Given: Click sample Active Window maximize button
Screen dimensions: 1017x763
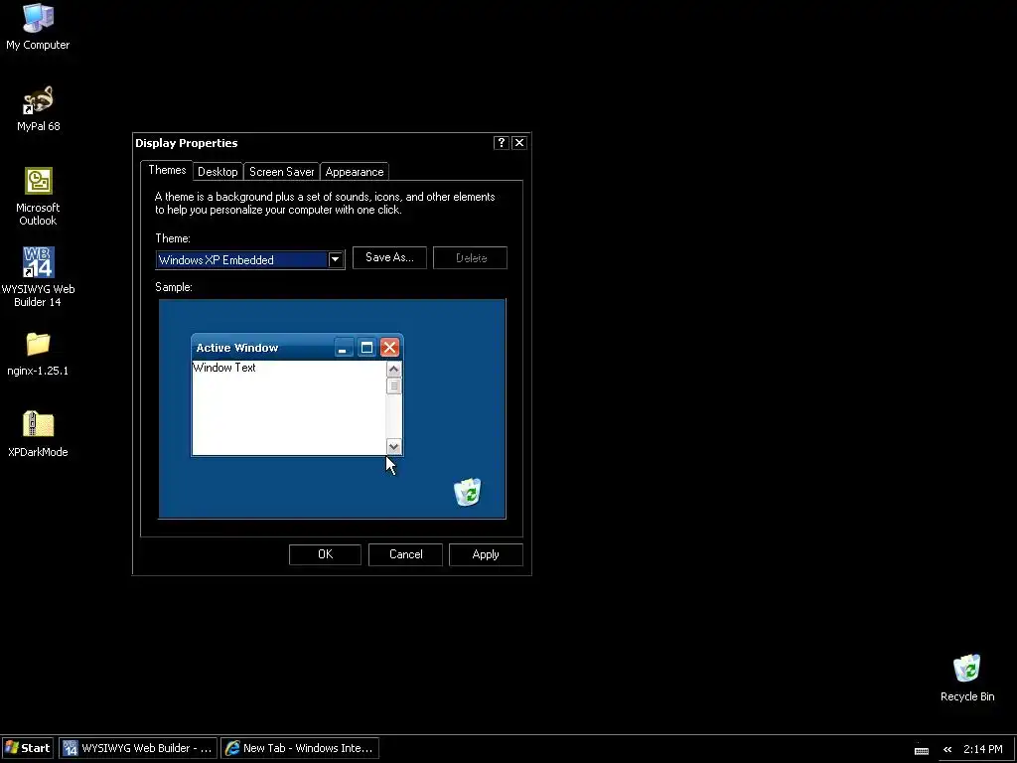Looking at the screenshot, I should point(366,348).
